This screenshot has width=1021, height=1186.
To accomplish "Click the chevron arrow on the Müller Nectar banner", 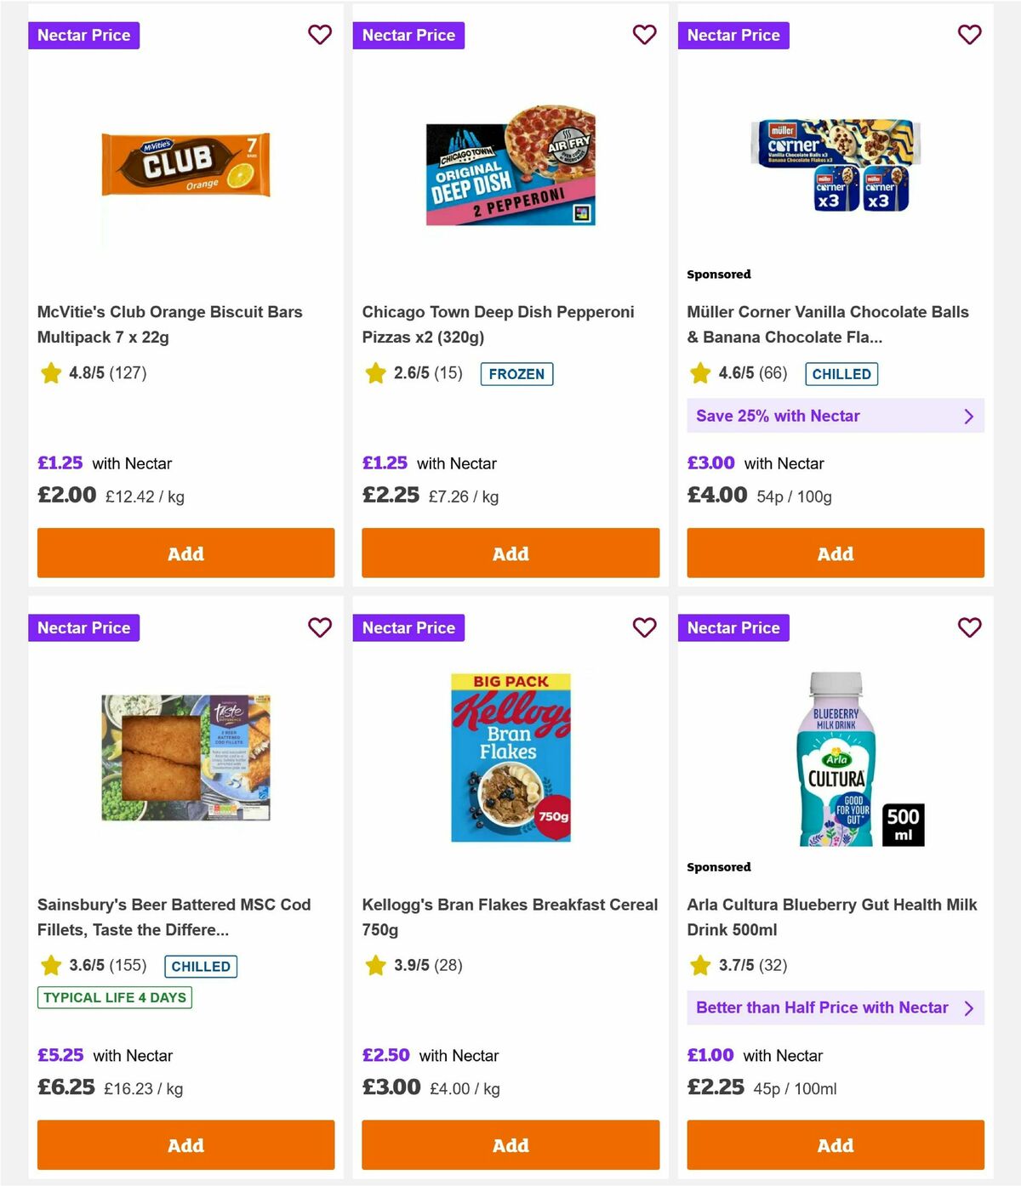I will [967, 416].
